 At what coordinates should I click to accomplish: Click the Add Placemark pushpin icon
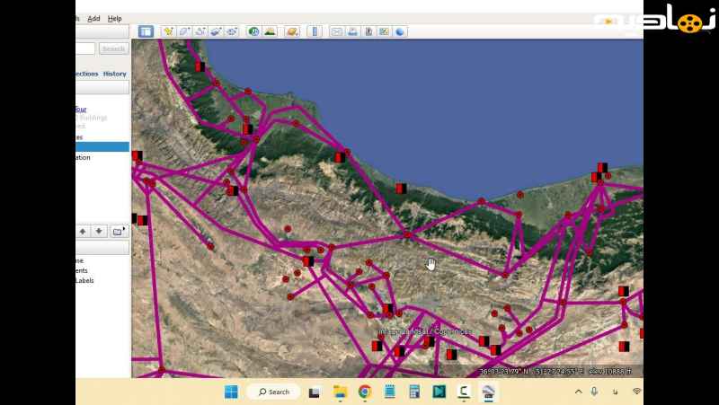tap(168, 31)
